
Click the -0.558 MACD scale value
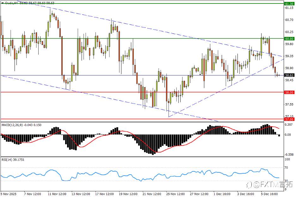[x=289, y=155]
